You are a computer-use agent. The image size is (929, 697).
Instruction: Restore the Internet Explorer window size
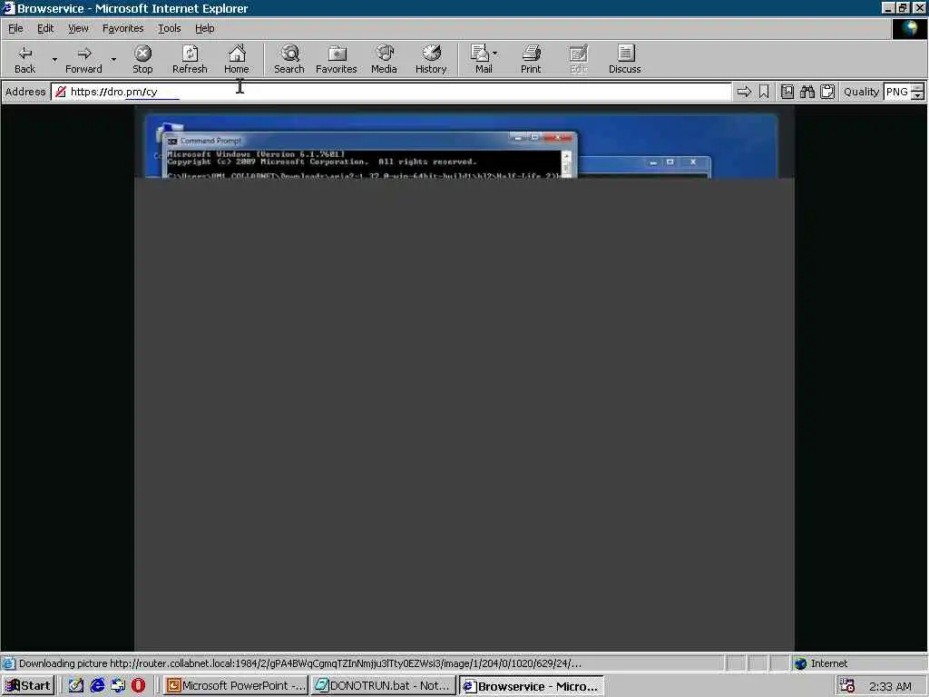(x=903, y=7)
